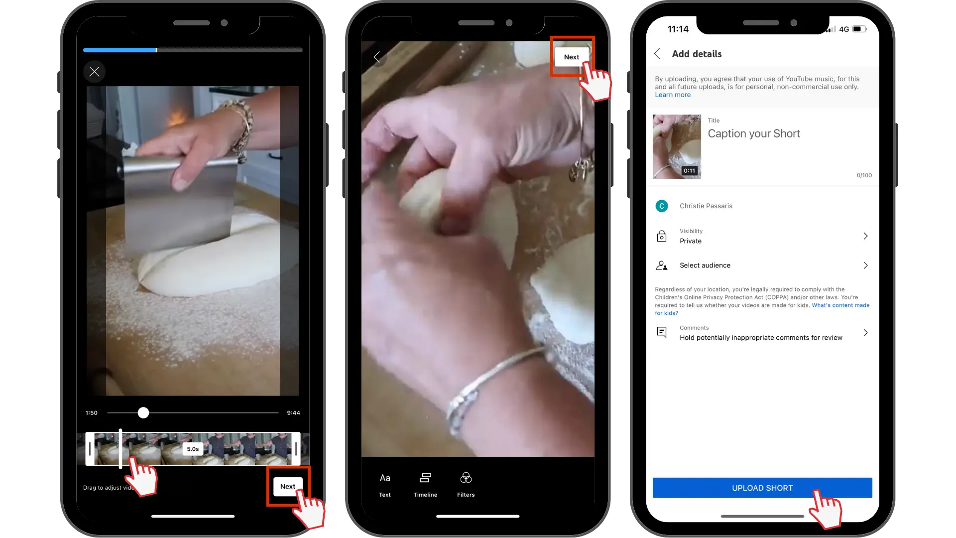Screen dimensions: 956x538
Task: Tap the Filters tool icon
Action: pos(466,478)
